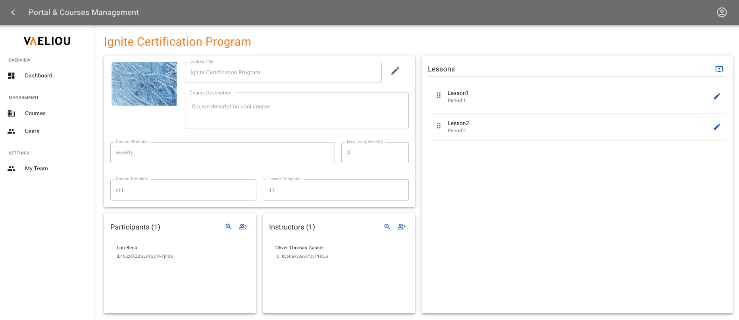Click the Ignite Certification Program page heading
Screen dimensions: 739x320
coord(177,42)
